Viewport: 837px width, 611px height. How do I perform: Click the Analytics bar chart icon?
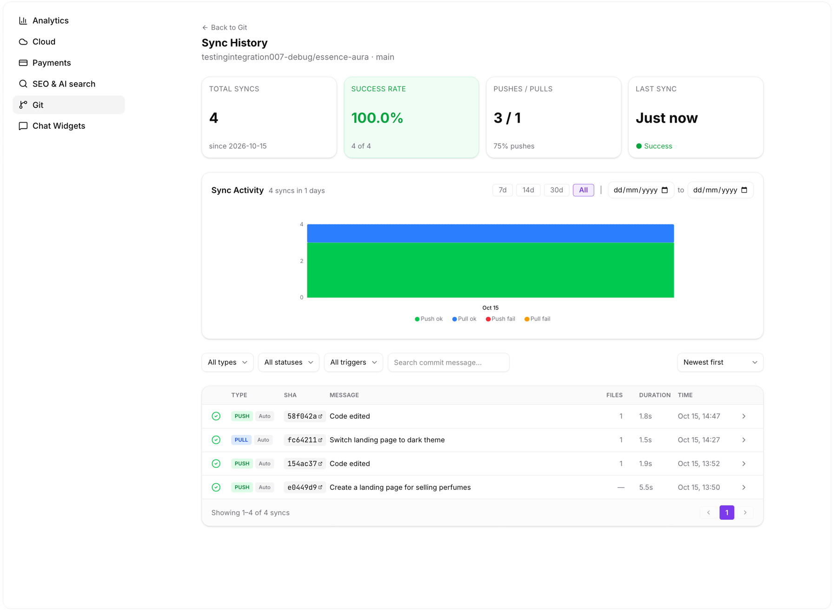(23, 20)
